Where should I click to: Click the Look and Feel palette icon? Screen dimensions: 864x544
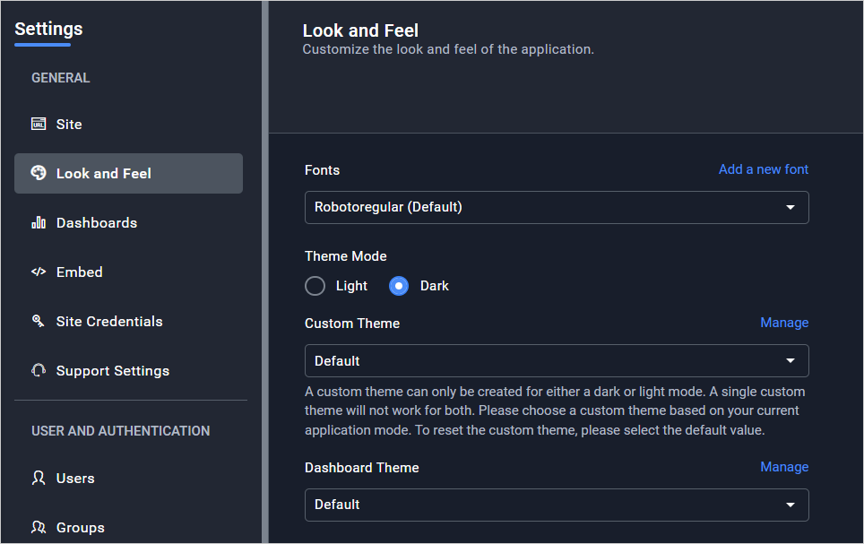[x=39, y=173]
